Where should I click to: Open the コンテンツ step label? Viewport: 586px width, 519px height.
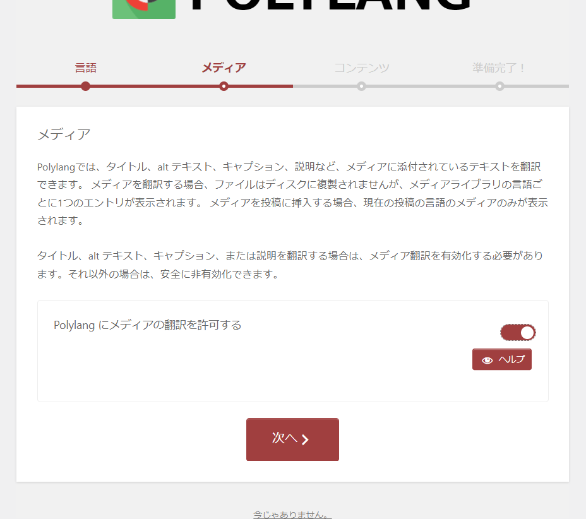361,68
